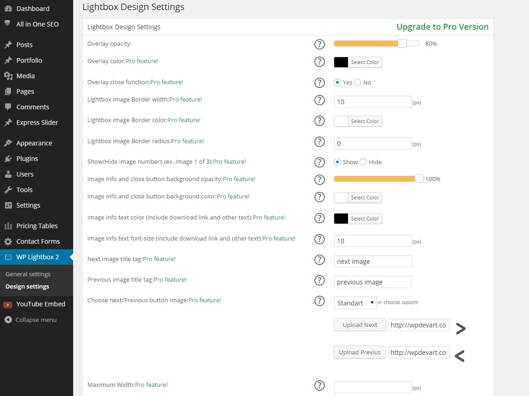Open help tooltip for Overlay color

319,62
